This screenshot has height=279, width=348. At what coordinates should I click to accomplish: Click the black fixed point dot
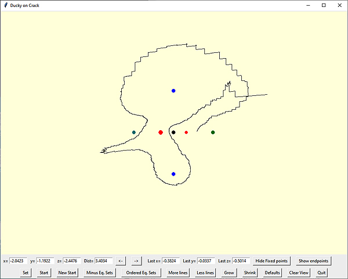point(173,133)
